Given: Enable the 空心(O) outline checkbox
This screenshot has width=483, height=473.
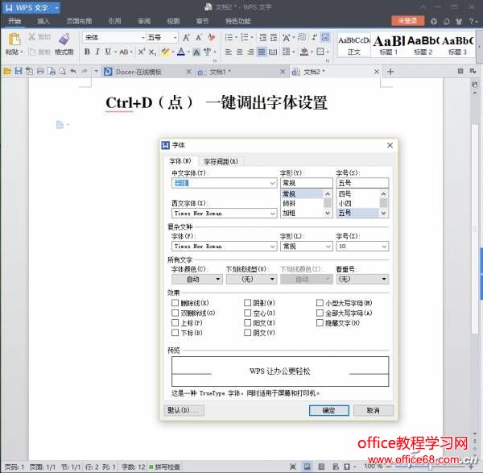Looking at the screenshot, I should pyautogui.click(x=247, y=313).
